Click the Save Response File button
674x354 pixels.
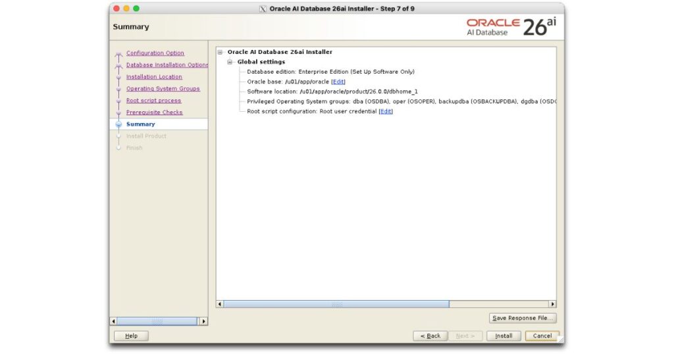523,318
